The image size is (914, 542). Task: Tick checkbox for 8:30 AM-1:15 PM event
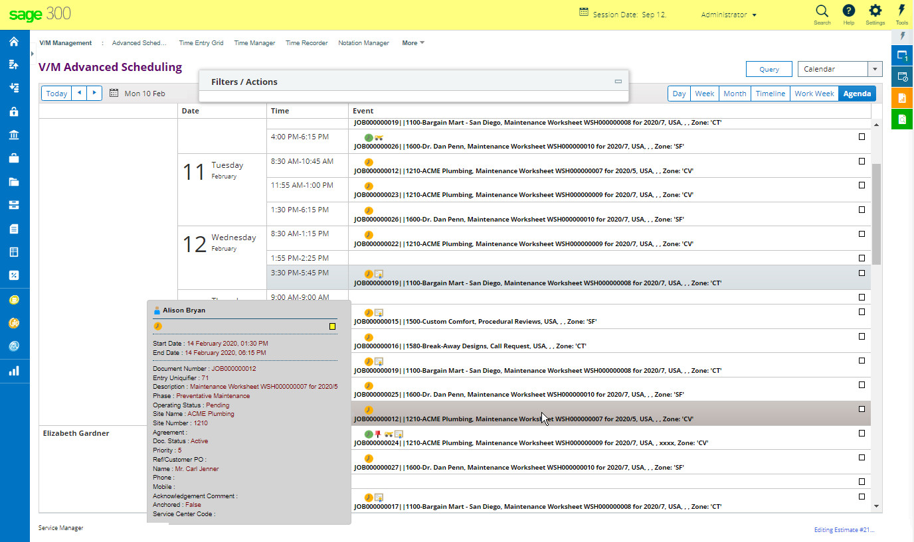pyautogui.click(x=862, y=234)
